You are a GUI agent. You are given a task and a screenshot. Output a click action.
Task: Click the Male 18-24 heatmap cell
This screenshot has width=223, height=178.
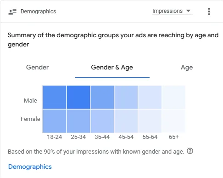click(x=55, y=97)
